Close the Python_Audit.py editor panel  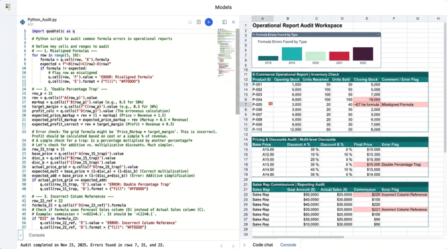pos(234,22)
